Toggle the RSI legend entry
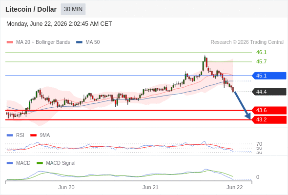The image size is (288, 195). [16, 135]
